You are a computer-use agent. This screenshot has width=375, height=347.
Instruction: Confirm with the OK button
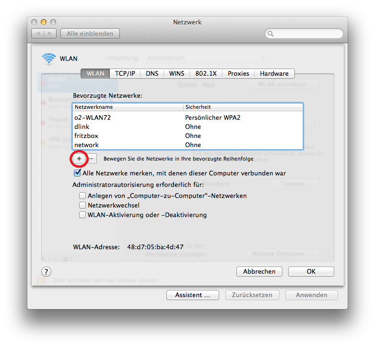click(x=311, y=272)
